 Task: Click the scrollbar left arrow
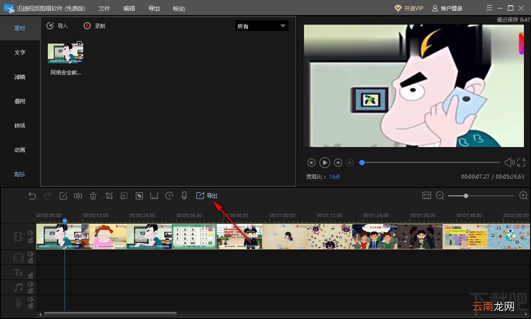coord(41,314)
